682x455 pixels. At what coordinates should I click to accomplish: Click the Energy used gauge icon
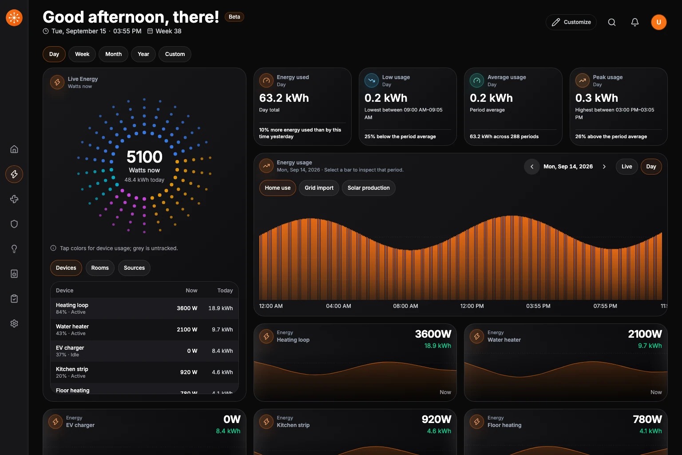point(266,80)
